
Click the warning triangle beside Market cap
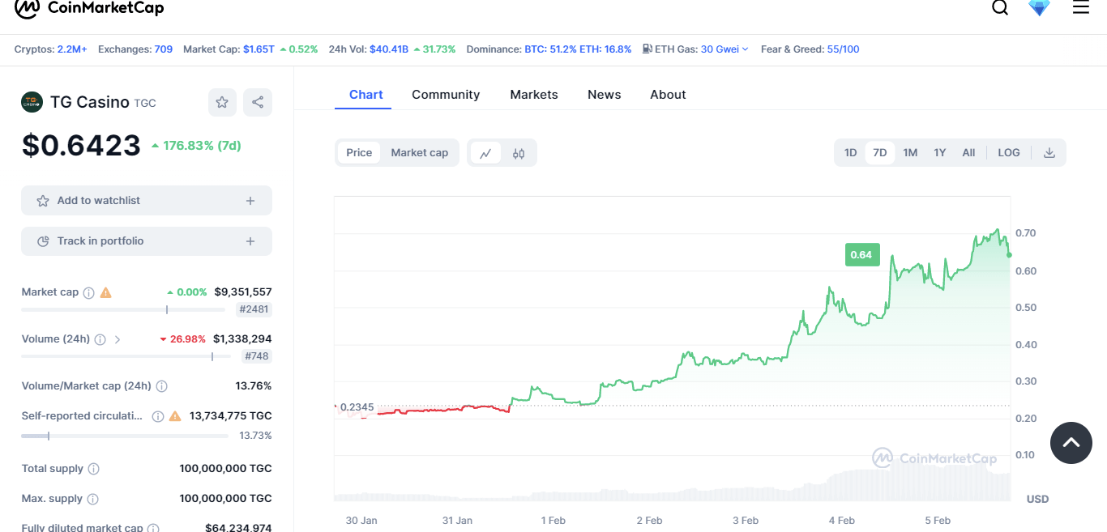(x=106, y=292)
